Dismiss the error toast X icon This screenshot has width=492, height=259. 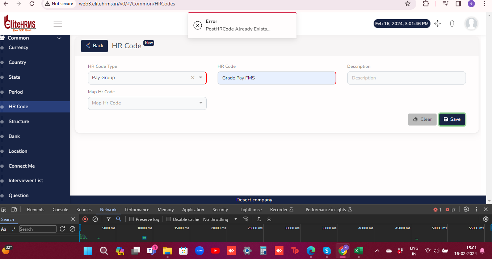197,25
